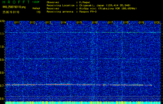Screen dimensions: 163x104
Task: Click the 1.1 kHz axis label
Action: 2,34
